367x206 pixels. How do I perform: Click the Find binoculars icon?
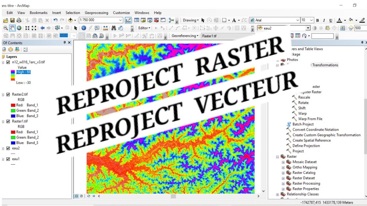coord(114,28)
